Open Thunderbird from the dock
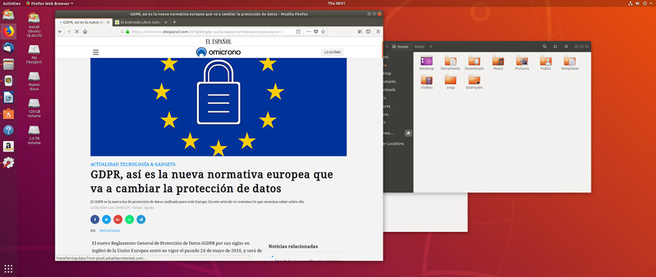The height and width of the screenshot is (277, 656). (x=9, y=48)
